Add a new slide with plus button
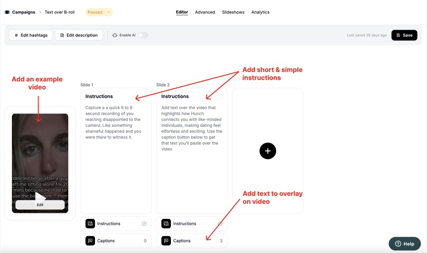 click(x=268, y=151)
